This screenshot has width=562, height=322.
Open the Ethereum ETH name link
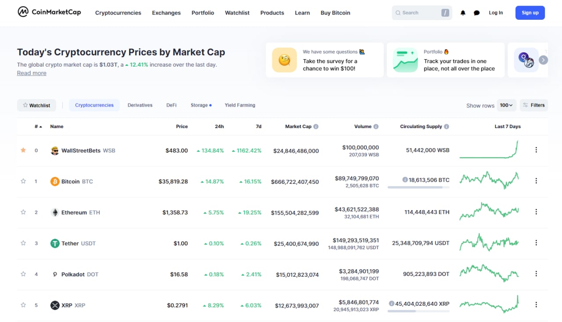click(x=81, y=212)
